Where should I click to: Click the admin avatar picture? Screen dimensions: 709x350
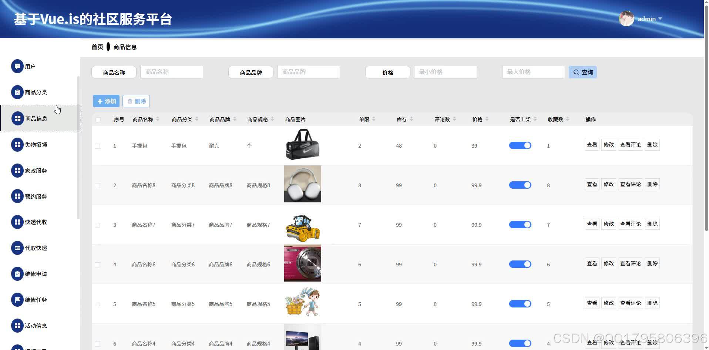coord(626,18)
